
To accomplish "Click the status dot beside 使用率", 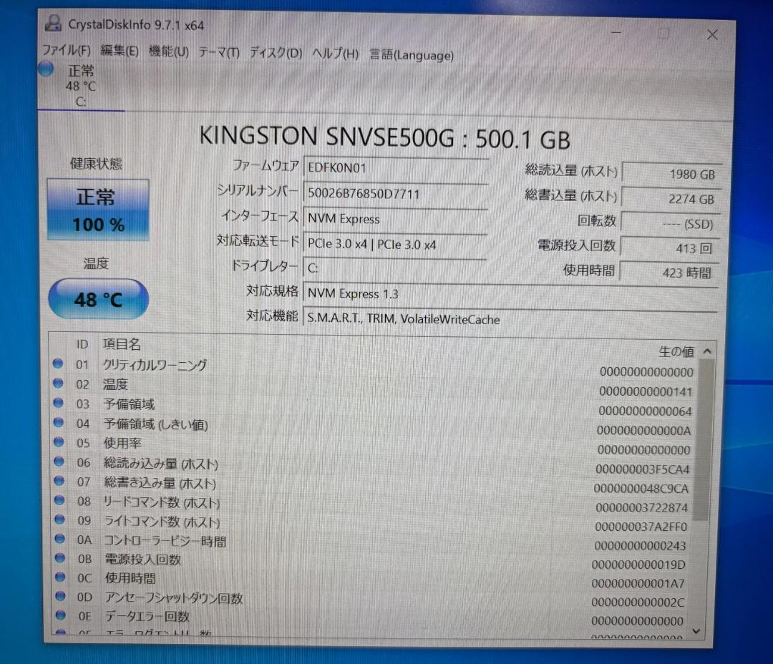I will 58,443.
